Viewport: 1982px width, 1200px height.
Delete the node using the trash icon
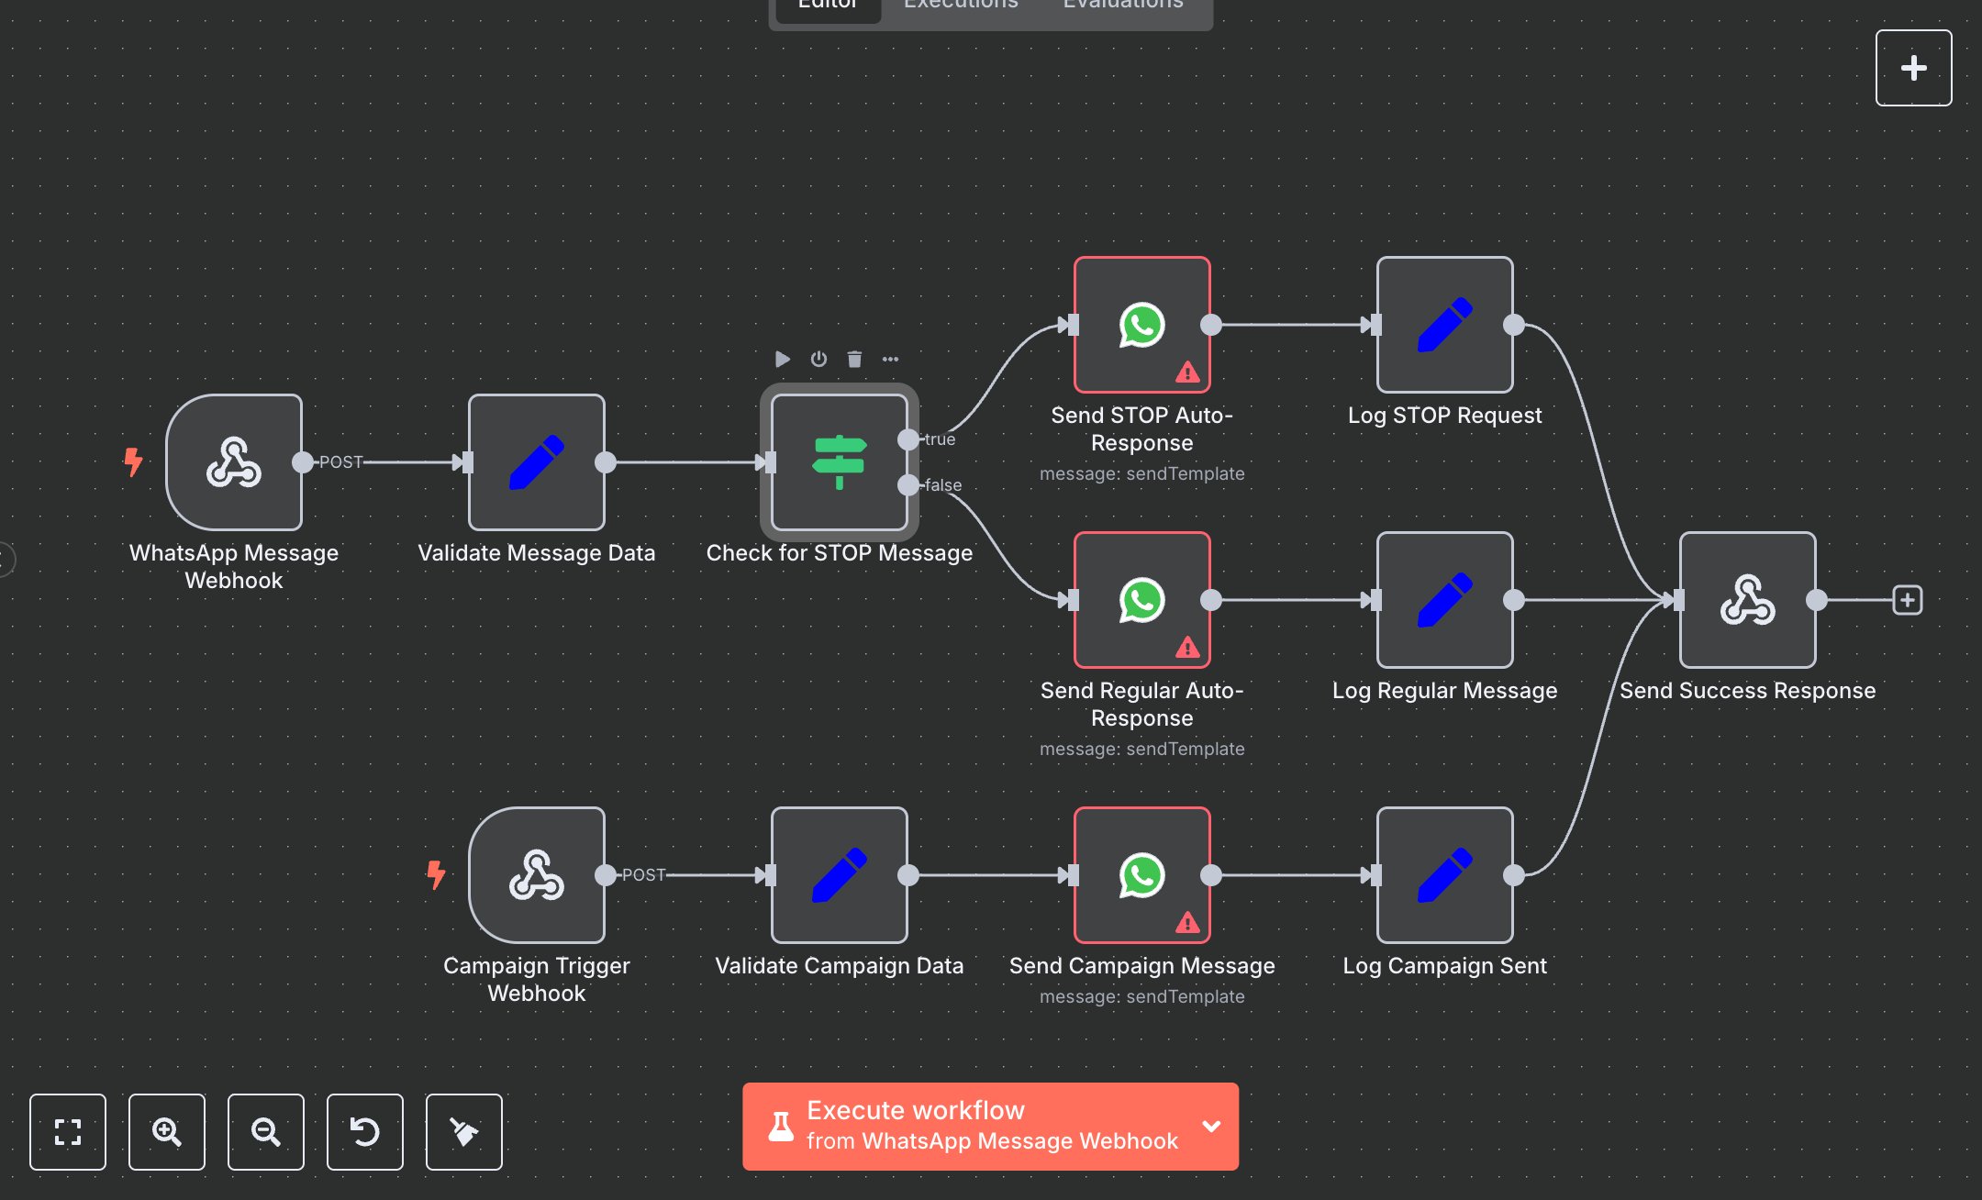tap(854, 359)
